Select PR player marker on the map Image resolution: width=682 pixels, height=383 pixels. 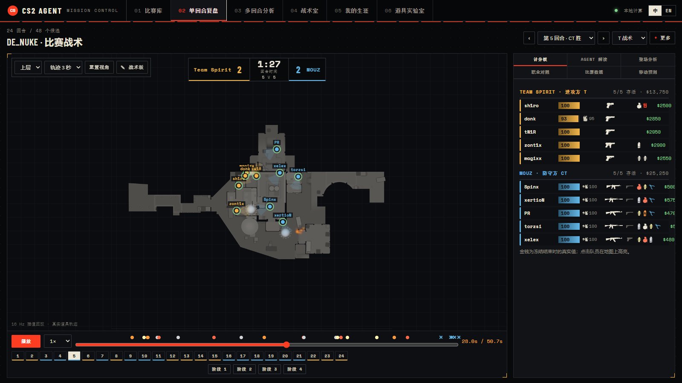[x=277, y=149]
